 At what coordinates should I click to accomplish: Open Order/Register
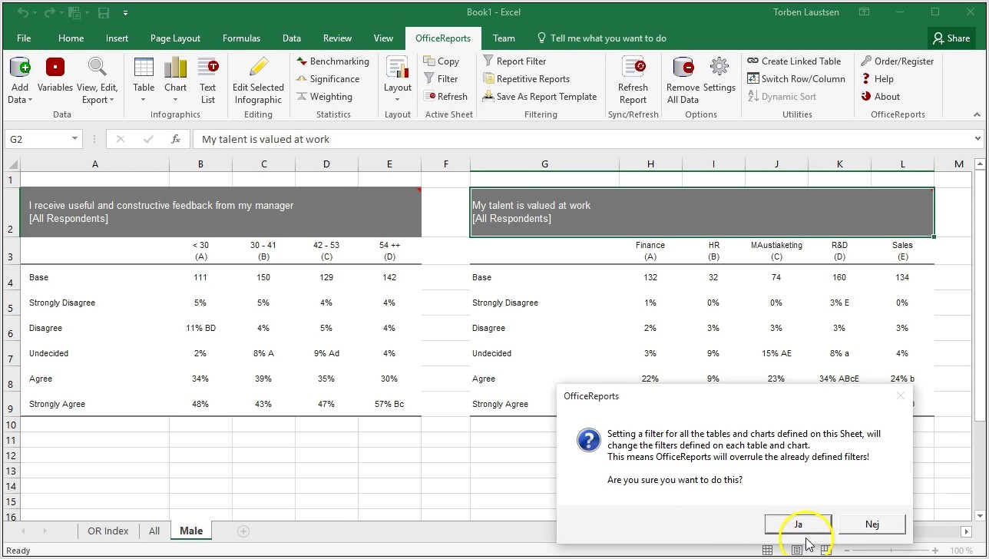point(897,61)
